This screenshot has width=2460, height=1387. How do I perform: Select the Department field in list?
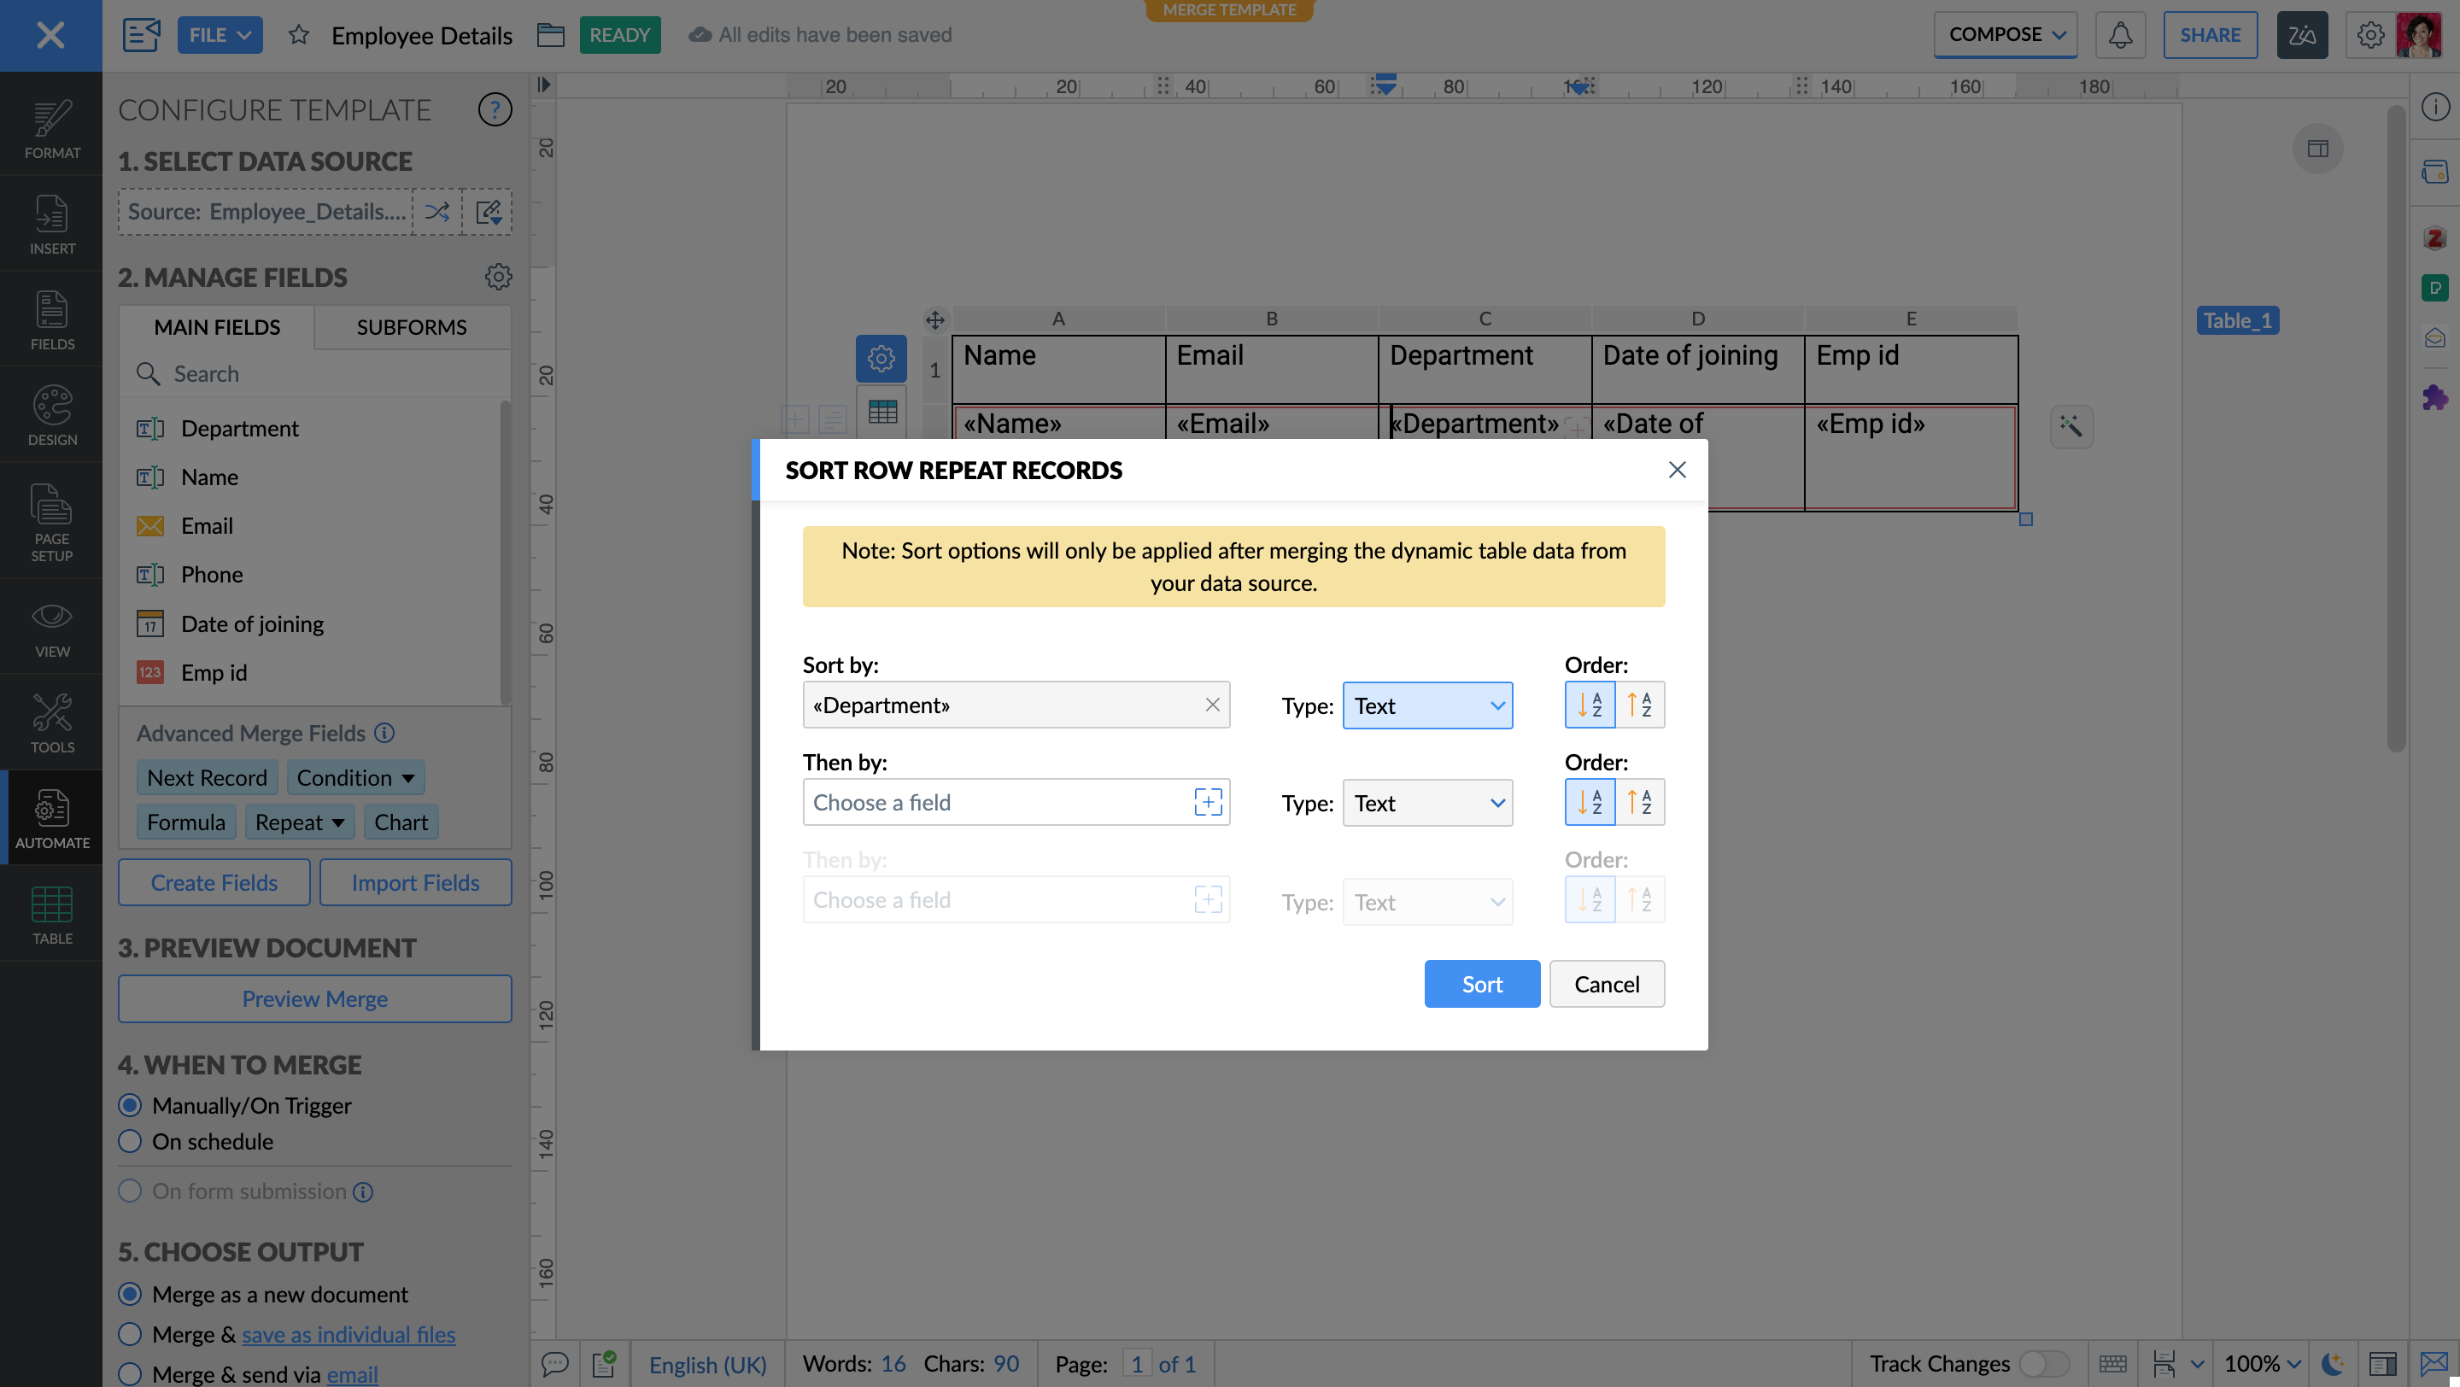(x=310, y=429)
